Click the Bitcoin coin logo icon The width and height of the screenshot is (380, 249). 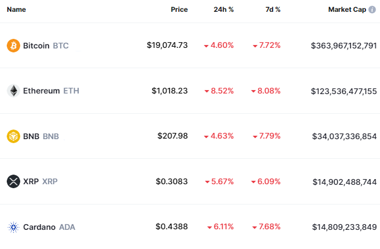click(x=13, y=46)
